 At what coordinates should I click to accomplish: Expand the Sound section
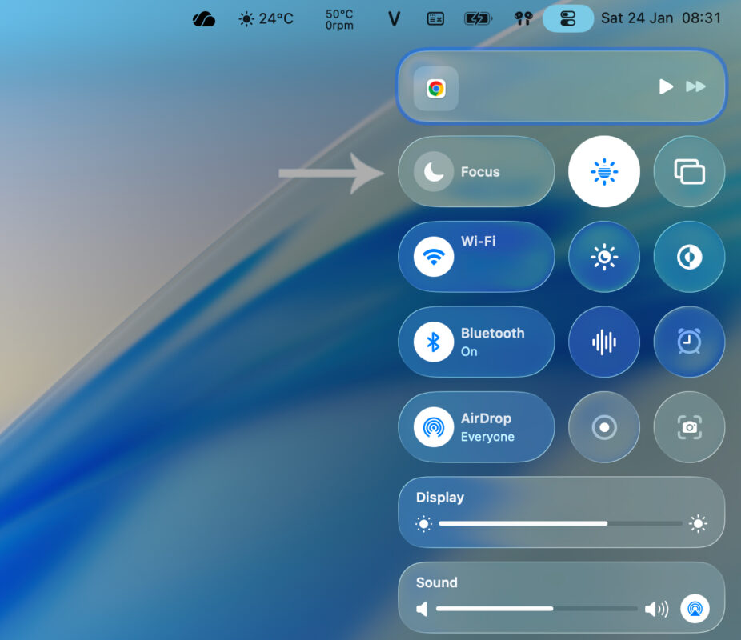coord(436,582)
